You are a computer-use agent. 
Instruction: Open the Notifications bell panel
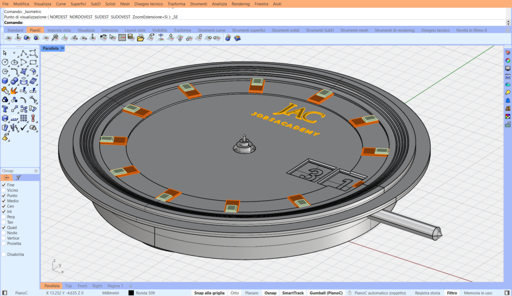pyautogui.click(x=508, y=100)
